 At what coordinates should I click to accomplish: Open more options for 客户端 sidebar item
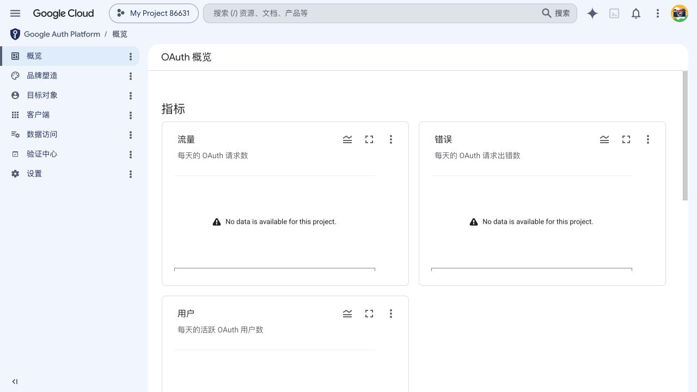[x=131, y=115]
